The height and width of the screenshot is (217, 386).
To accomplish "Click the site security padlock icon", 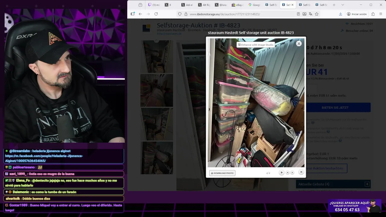I will point(186,14).
